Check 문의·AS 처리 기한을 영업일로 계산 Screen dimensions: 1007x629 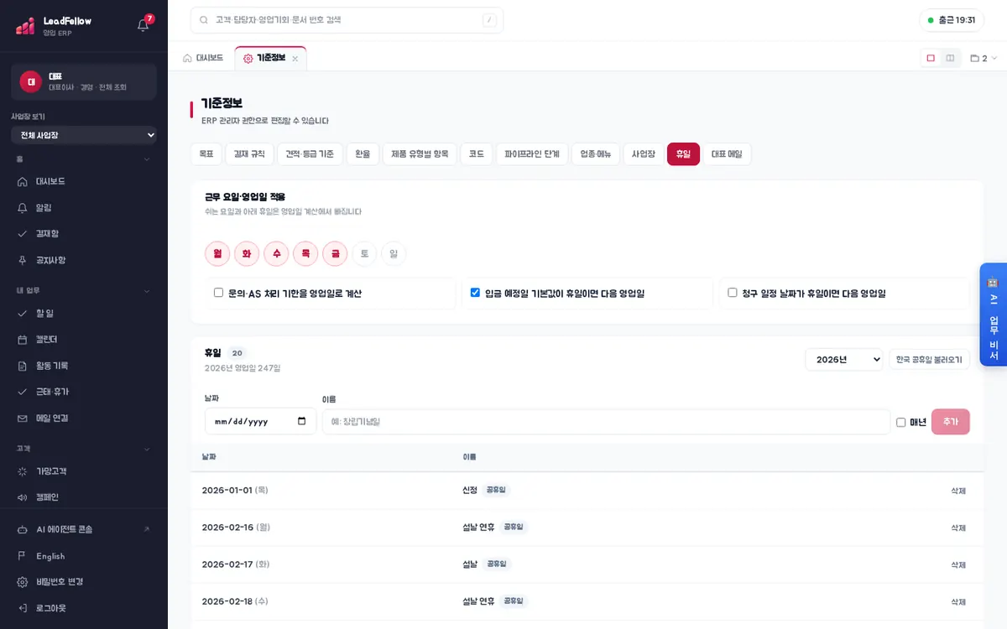coord(218,293)
